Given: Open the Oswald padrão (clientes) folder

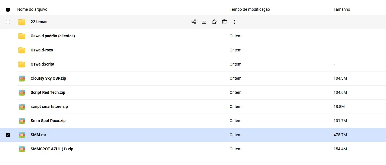Looking at the screenshot, I should [x=53, y=36].
